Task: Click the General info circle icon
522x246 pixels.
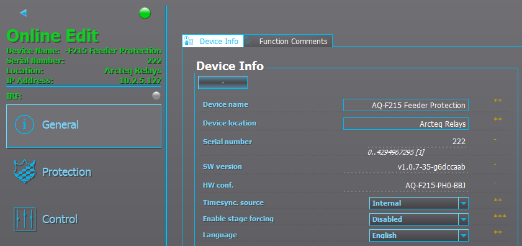Action: tap(24, 125)
